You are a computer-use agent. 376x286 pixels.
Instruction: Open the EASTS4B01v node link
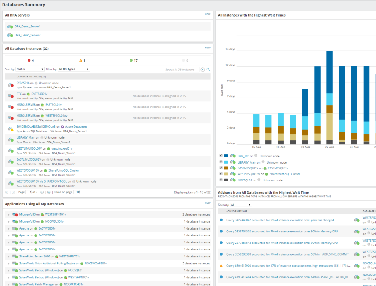[x=39, y=94]
